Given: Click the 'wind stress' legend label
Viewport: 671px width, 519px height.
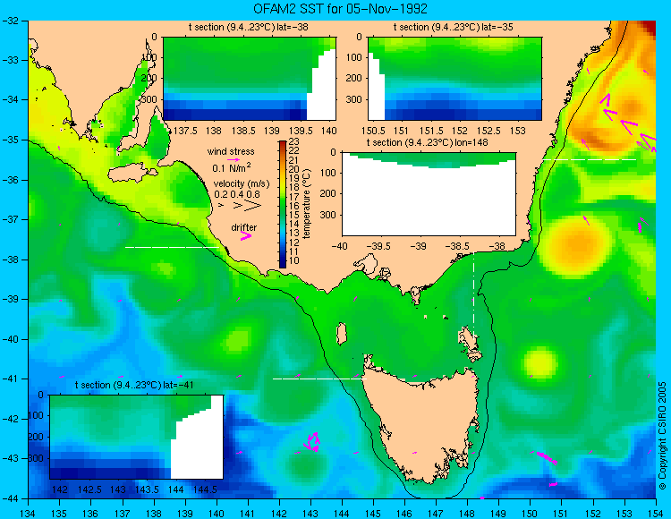Looking at the screenshot, I should tap(231, 151).
